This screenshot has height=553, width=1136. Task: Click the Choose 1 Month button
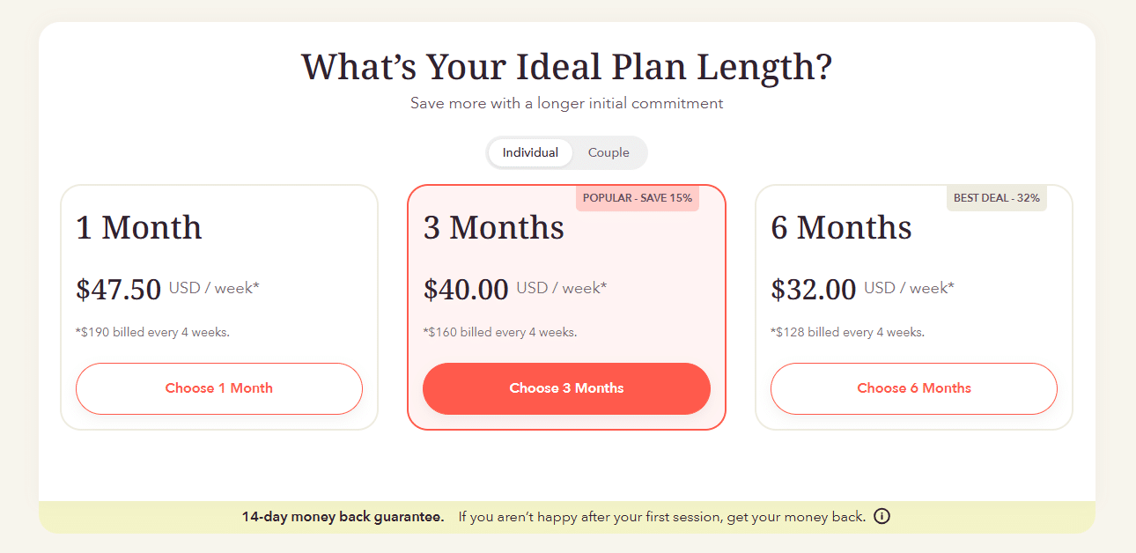[x=218, y=388]
